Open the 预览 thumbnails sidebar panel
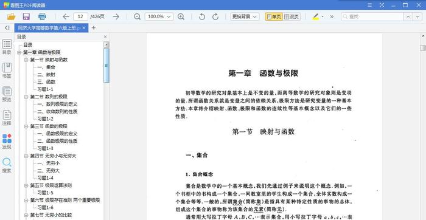Viewport: 426px width, 220px height. coord(7,94)
